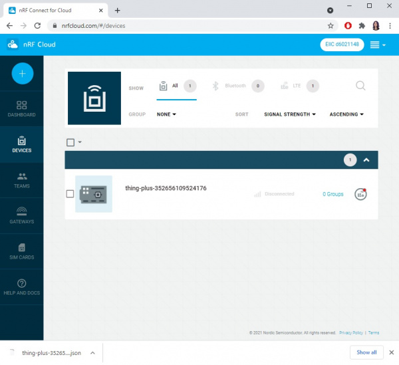Go back to the previous page
The height and width of the screenshot is (365, 399).
click(10, 26)
